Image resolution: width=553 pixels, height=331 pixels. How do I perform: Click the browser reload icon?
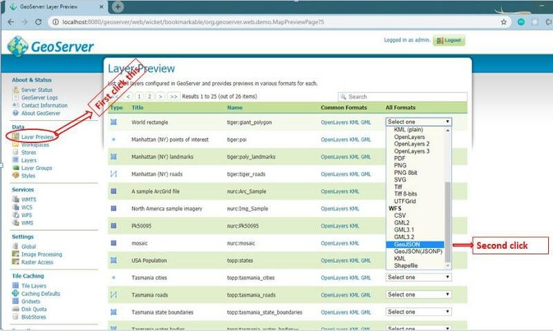38,22
